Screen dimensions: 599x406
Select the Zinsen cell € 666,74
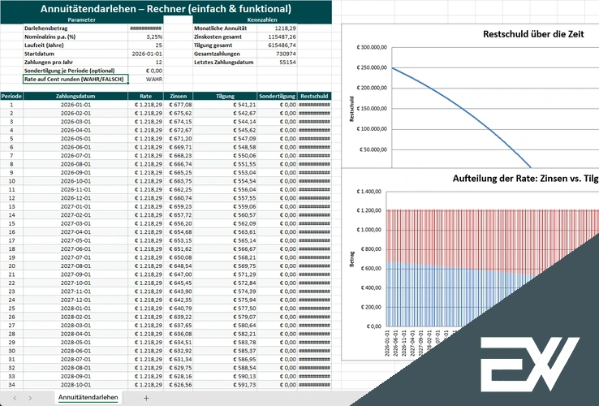pos(178,164)
